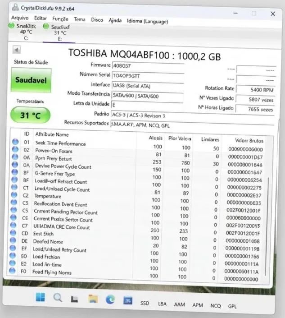Image resolution: width=285 pixels, height=318 pixels.
Task: Click the SSD label at the bottom
Action: click(x=145, y=303)
